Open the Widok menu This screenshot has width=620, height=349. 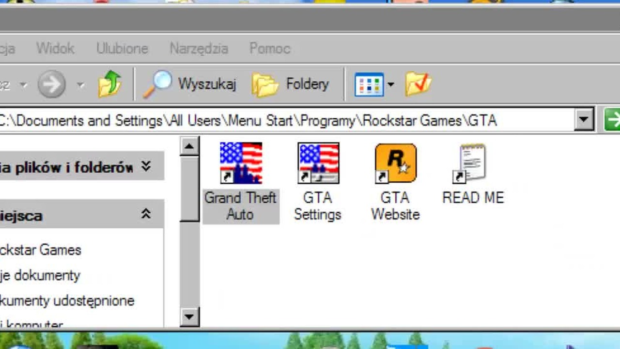[55, 48]
